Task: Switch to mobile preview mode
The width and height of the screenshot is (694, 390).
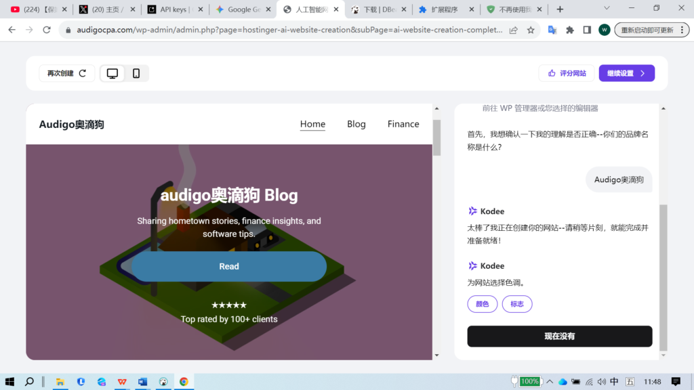Action: coord(136,73)
